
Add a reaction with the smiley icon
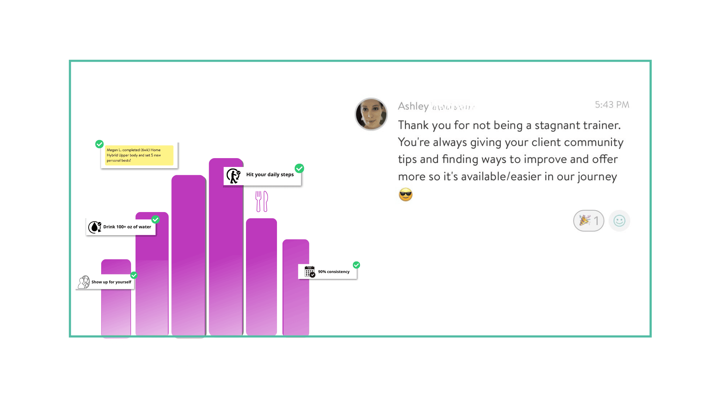[619, 221]
